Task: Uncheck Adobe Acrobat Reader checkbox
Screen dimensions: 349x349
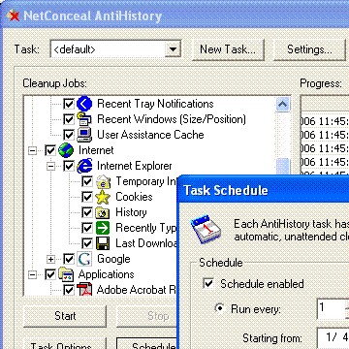Action: click(69, 290)
